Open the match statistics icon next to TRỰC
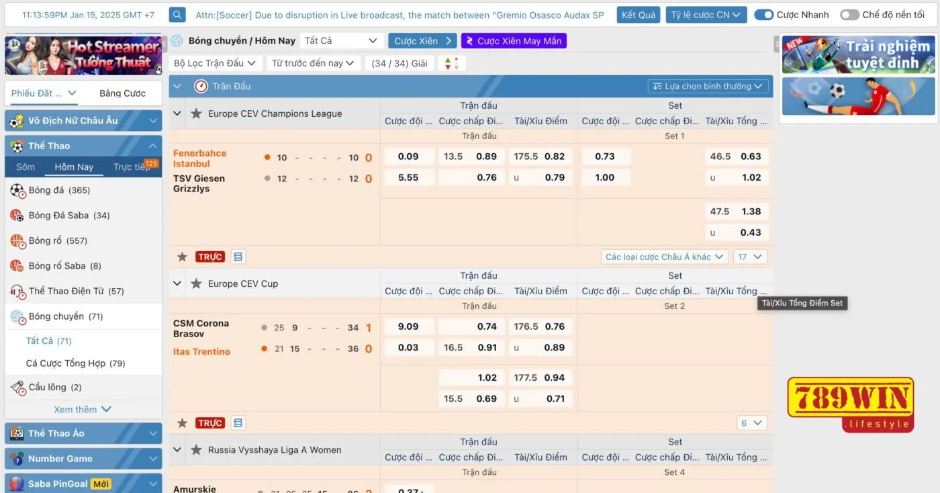 (238, 256)
